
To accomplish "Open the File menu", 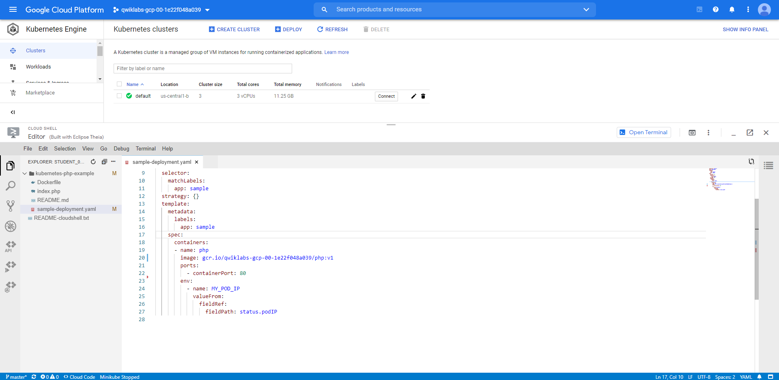I will [28, 149].
